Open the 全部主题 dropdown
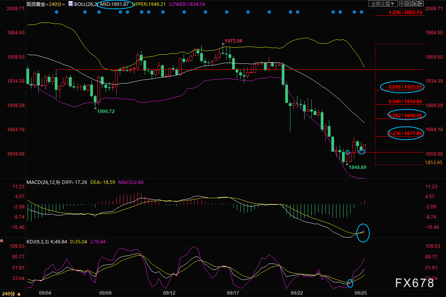446x297 pixels. 383,4
